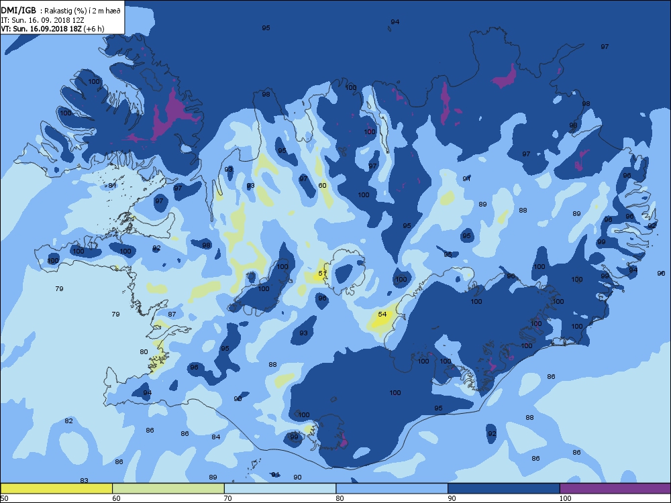Click the 54 humidity value on the map
This screenshot has height=503, width=671.
(382, 314)
